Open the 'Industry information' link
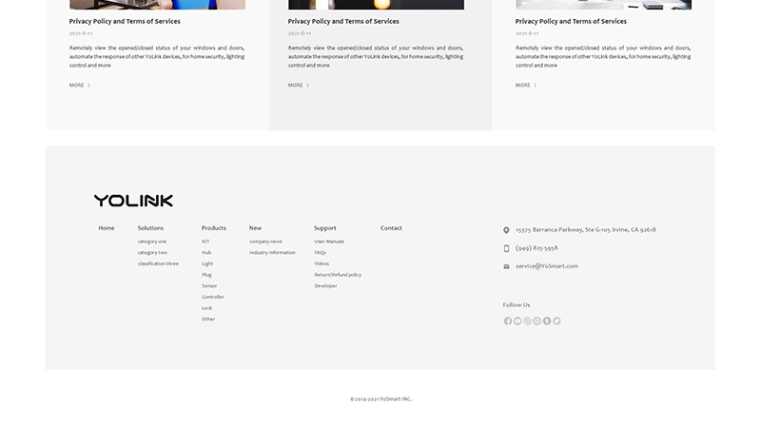761x428 pixels. [x=272, y=252]
